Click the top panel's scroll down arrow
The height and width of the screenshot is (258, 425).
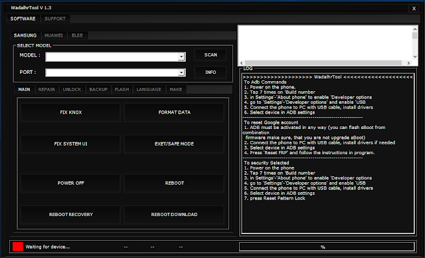point(414,57)
